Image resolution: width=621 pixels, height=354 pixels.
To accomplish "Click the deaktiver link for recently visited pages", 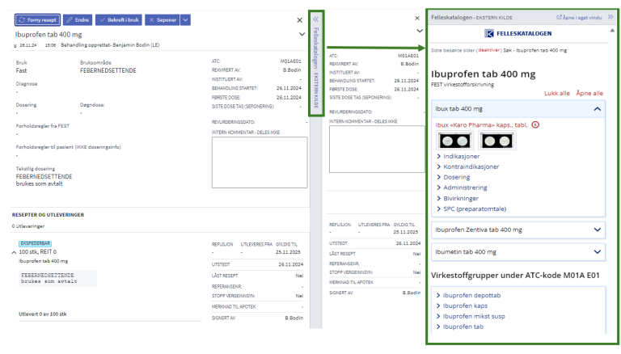I will click(488, 50).
